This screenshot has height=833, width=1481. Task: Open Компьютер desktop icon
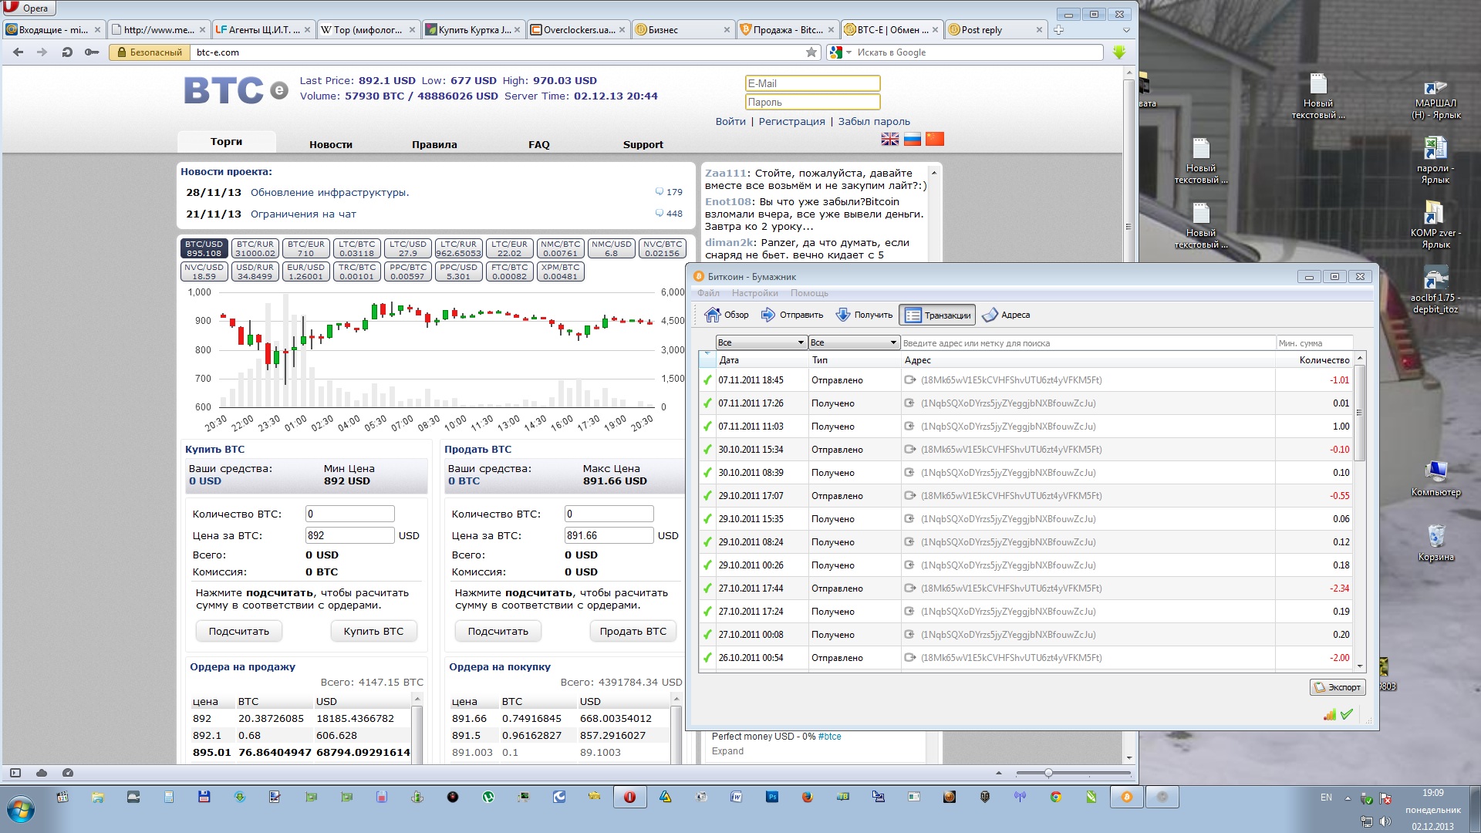[x=1435, y=477]
